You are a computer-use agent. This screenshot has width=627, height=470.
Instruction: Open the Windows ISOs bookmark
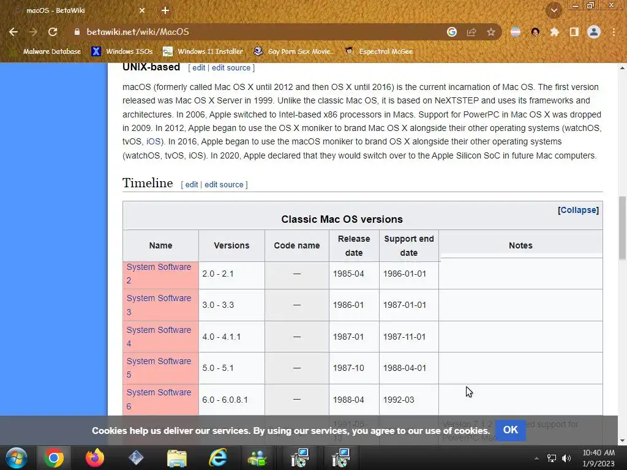122,51
